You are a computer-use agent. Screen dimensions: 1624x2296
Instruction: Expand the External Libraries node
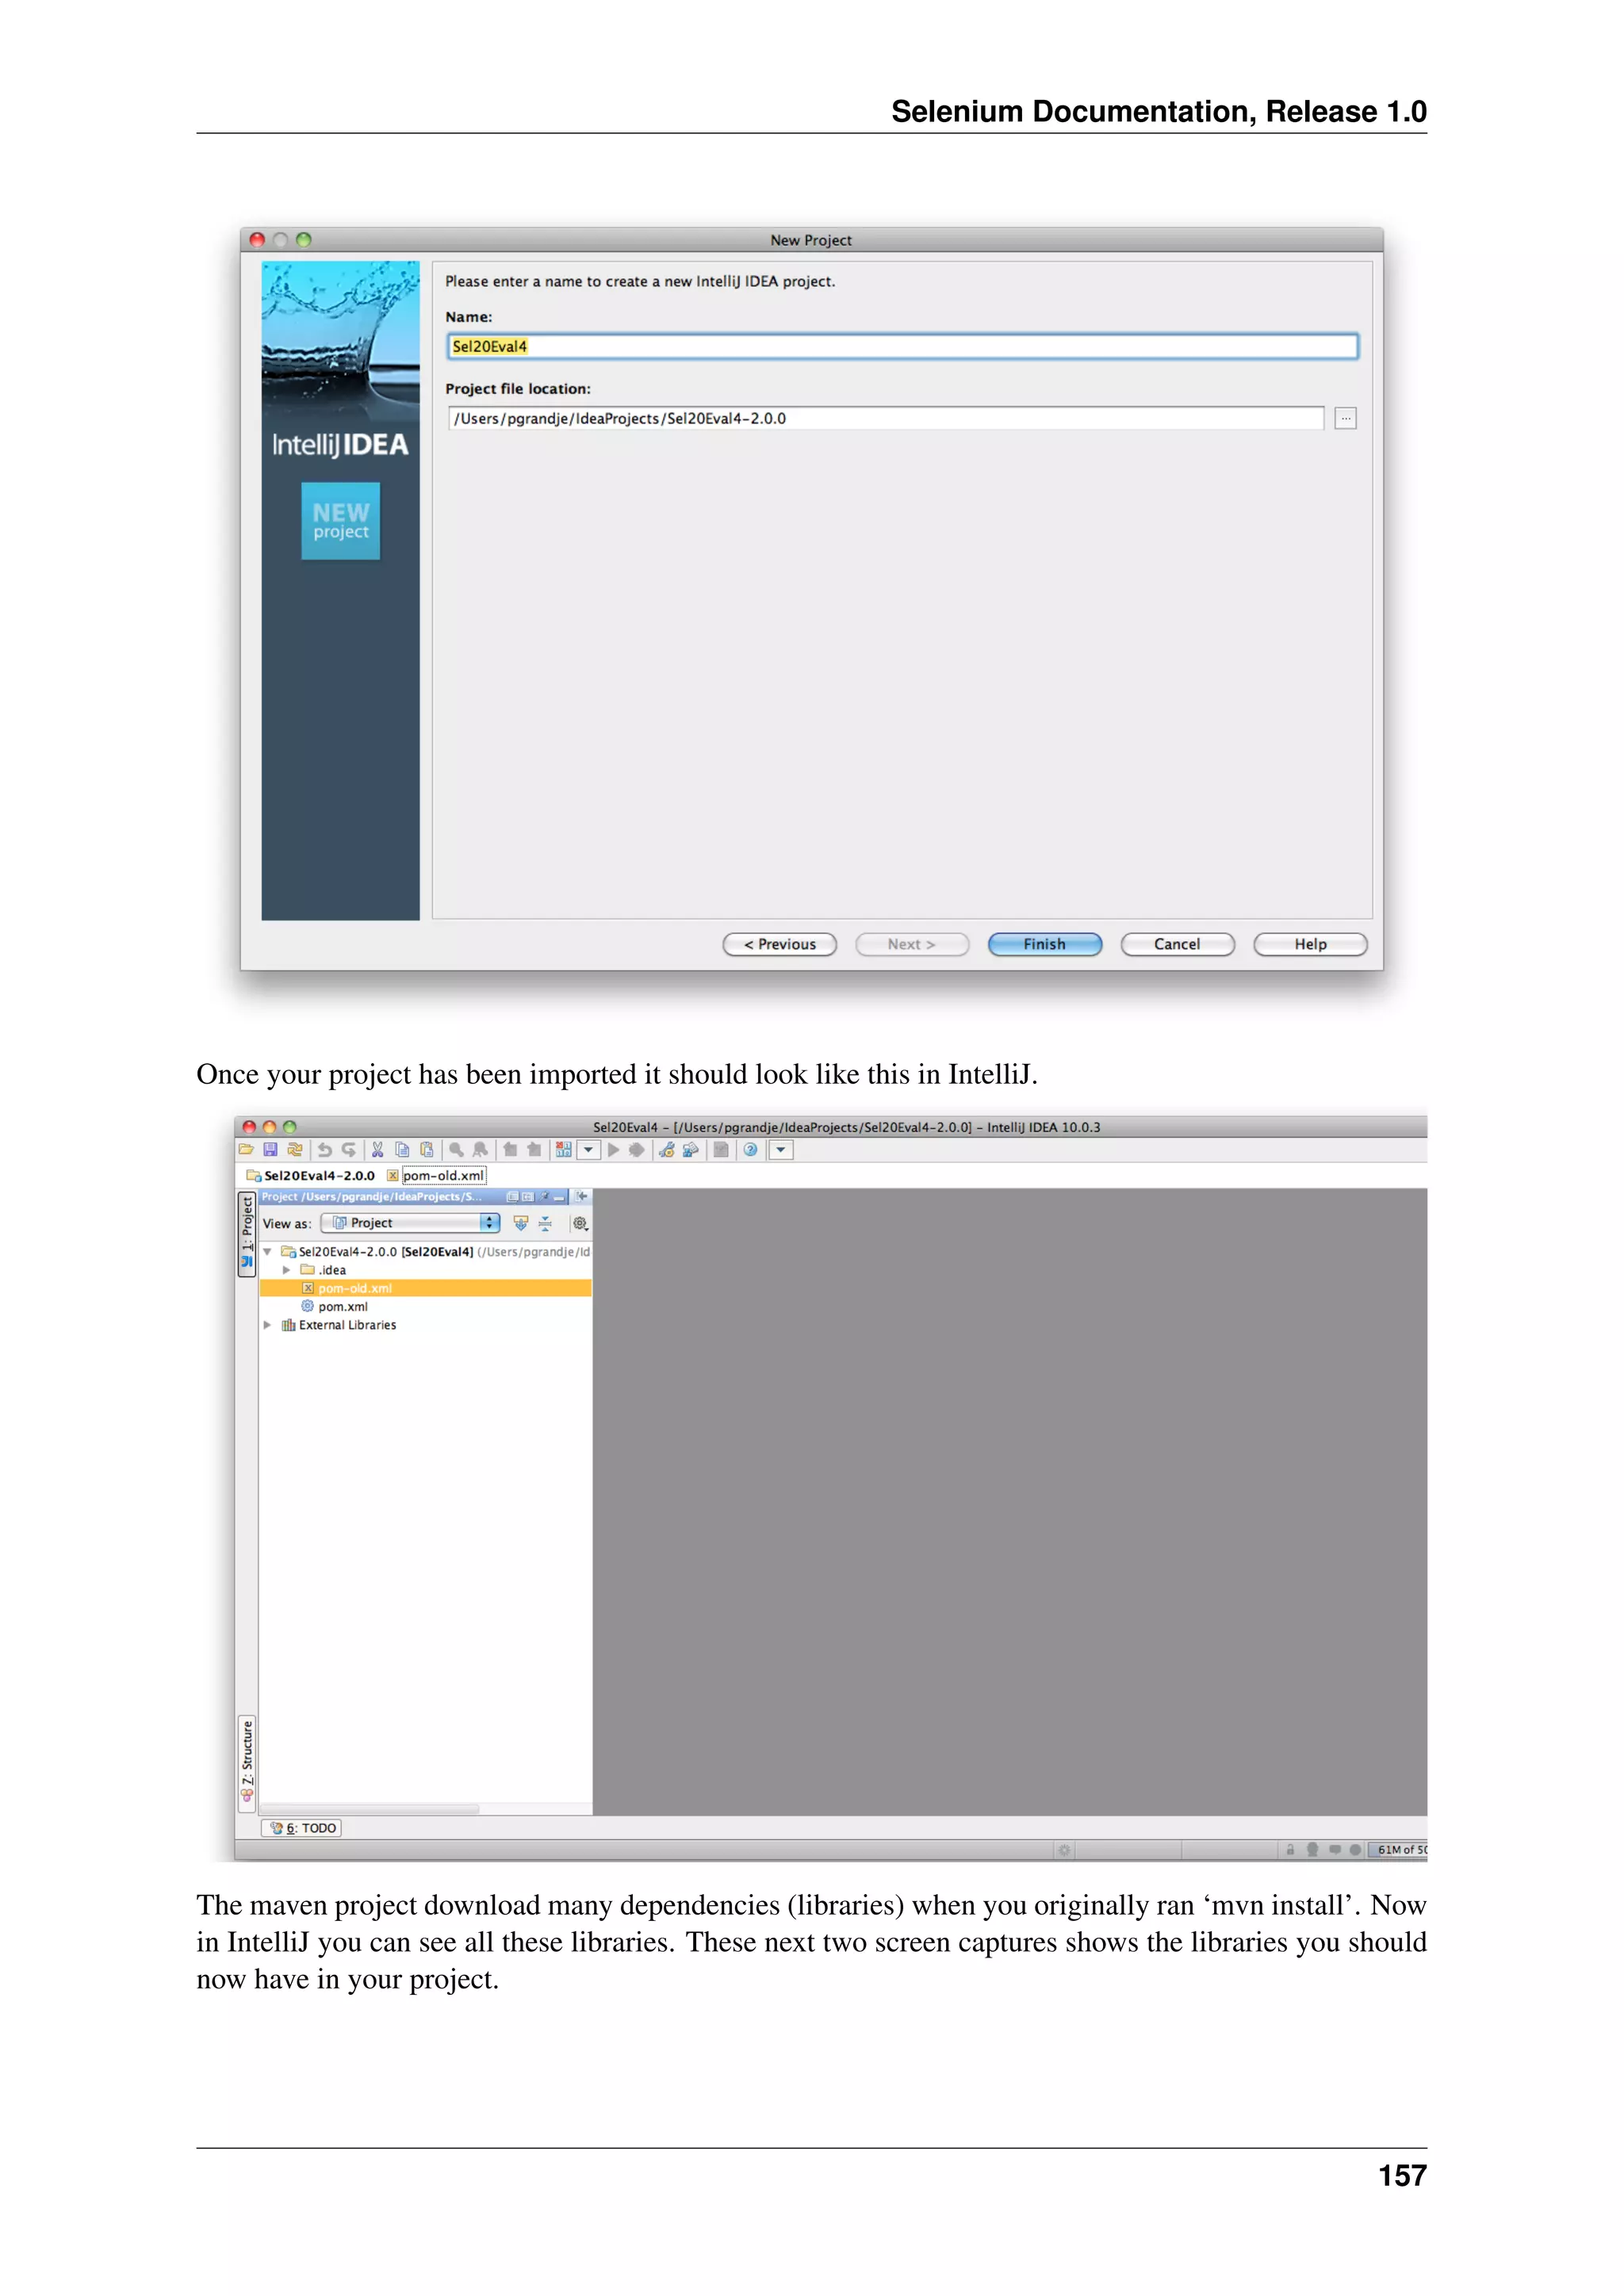[267, 1325]
